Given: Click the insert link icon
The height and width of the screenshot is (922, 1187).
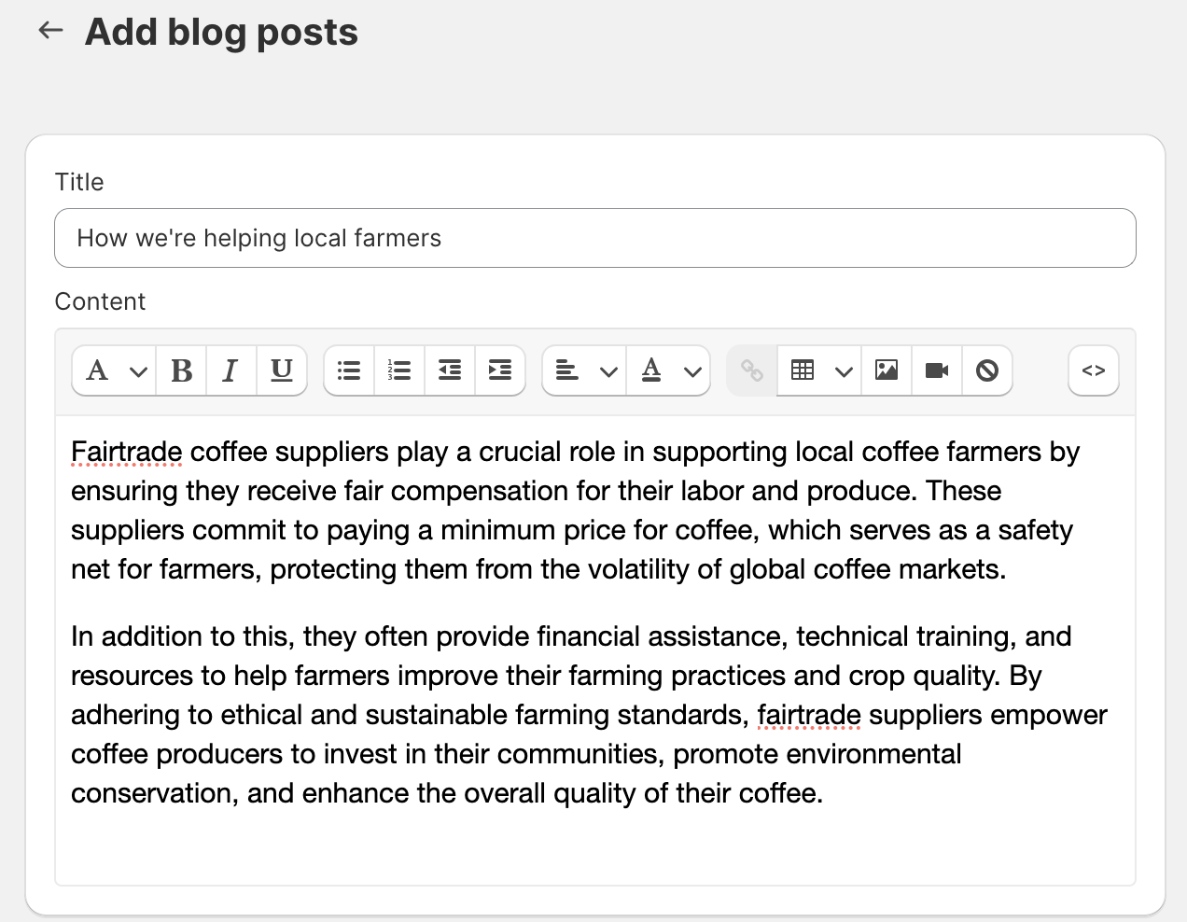Looking at the screenshot, I should 752,370.
